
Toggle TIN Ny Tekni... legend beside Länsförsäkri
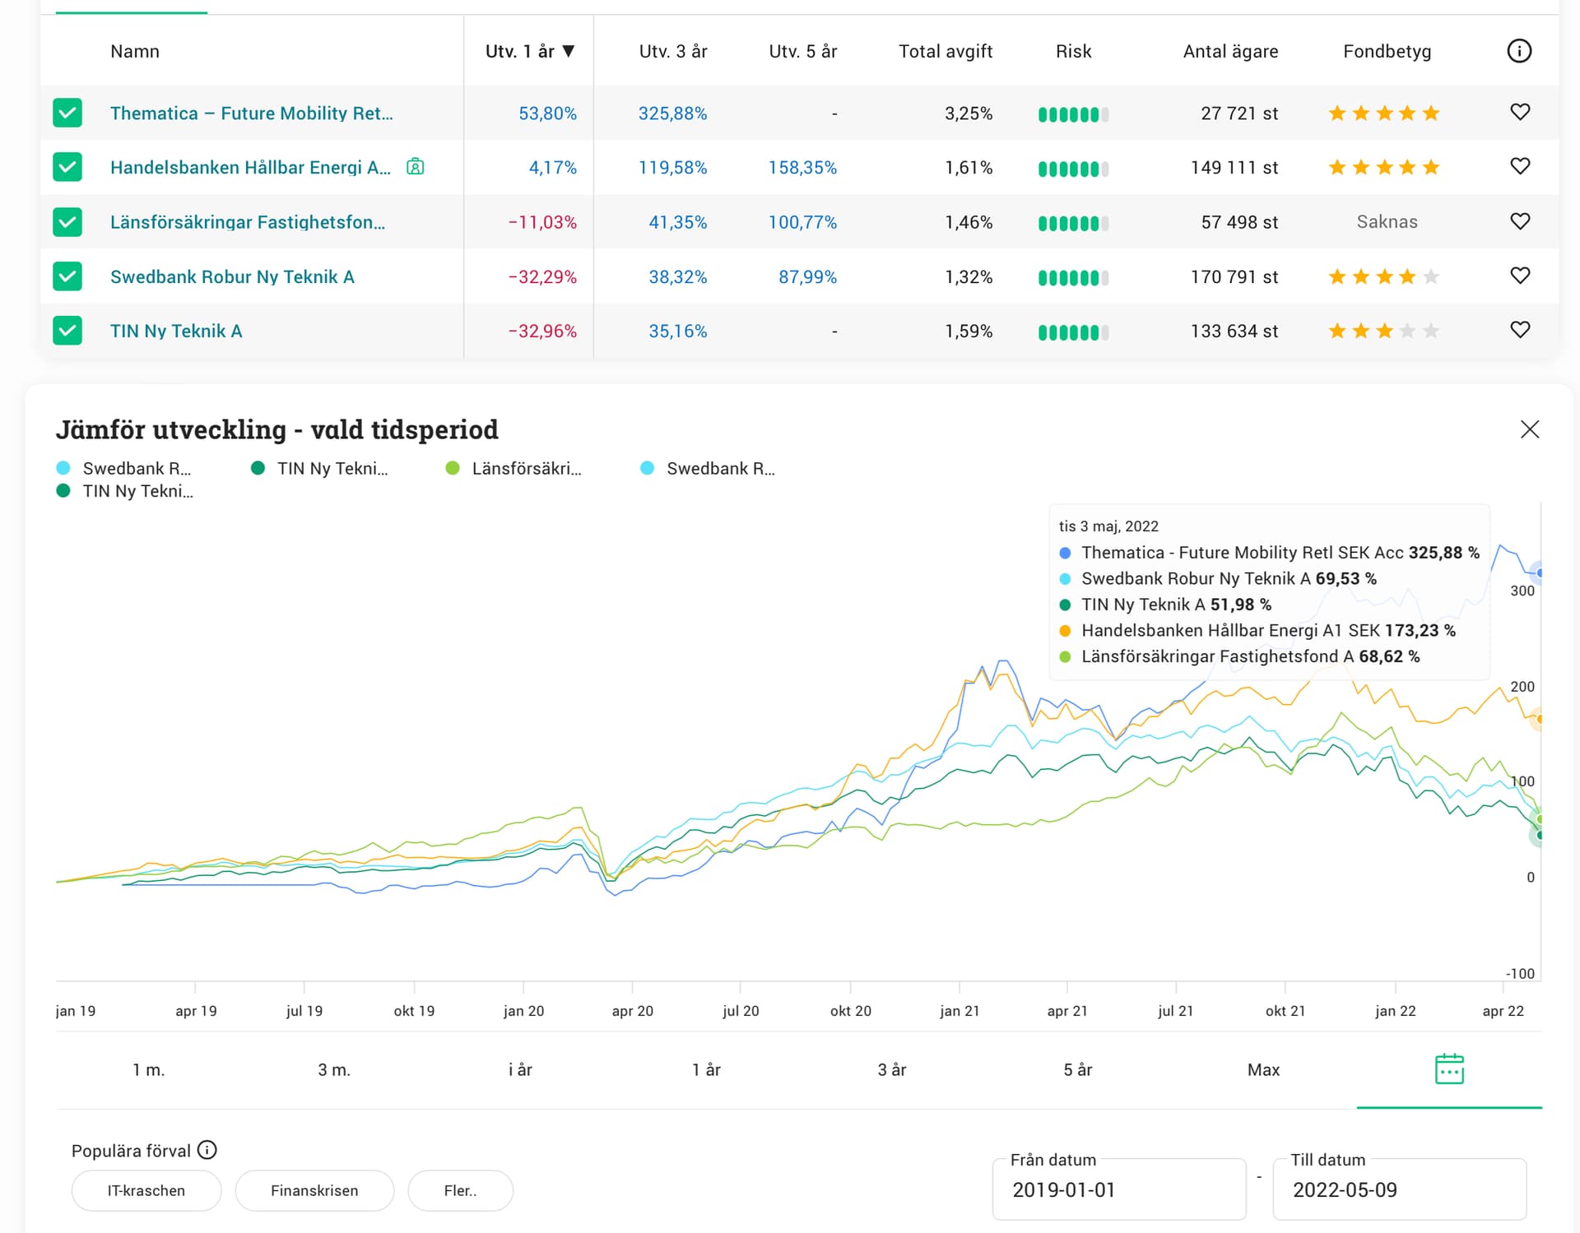pos(319,468)
